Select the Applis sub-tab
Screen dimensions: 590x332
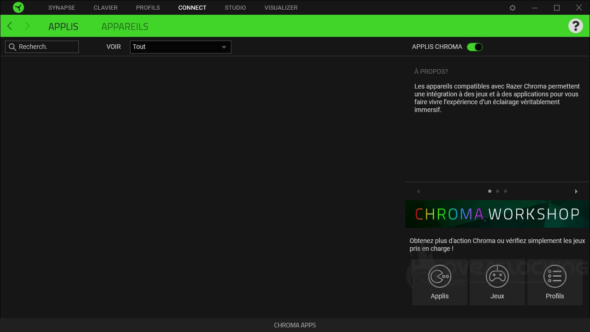coord(63,27)
